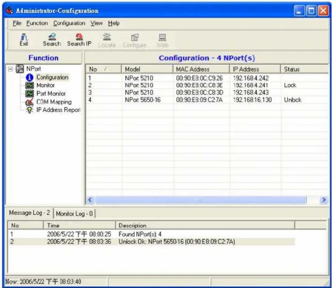Sort by the Status column header
Viewport: 332px width, 288px height.
point(305,69)
